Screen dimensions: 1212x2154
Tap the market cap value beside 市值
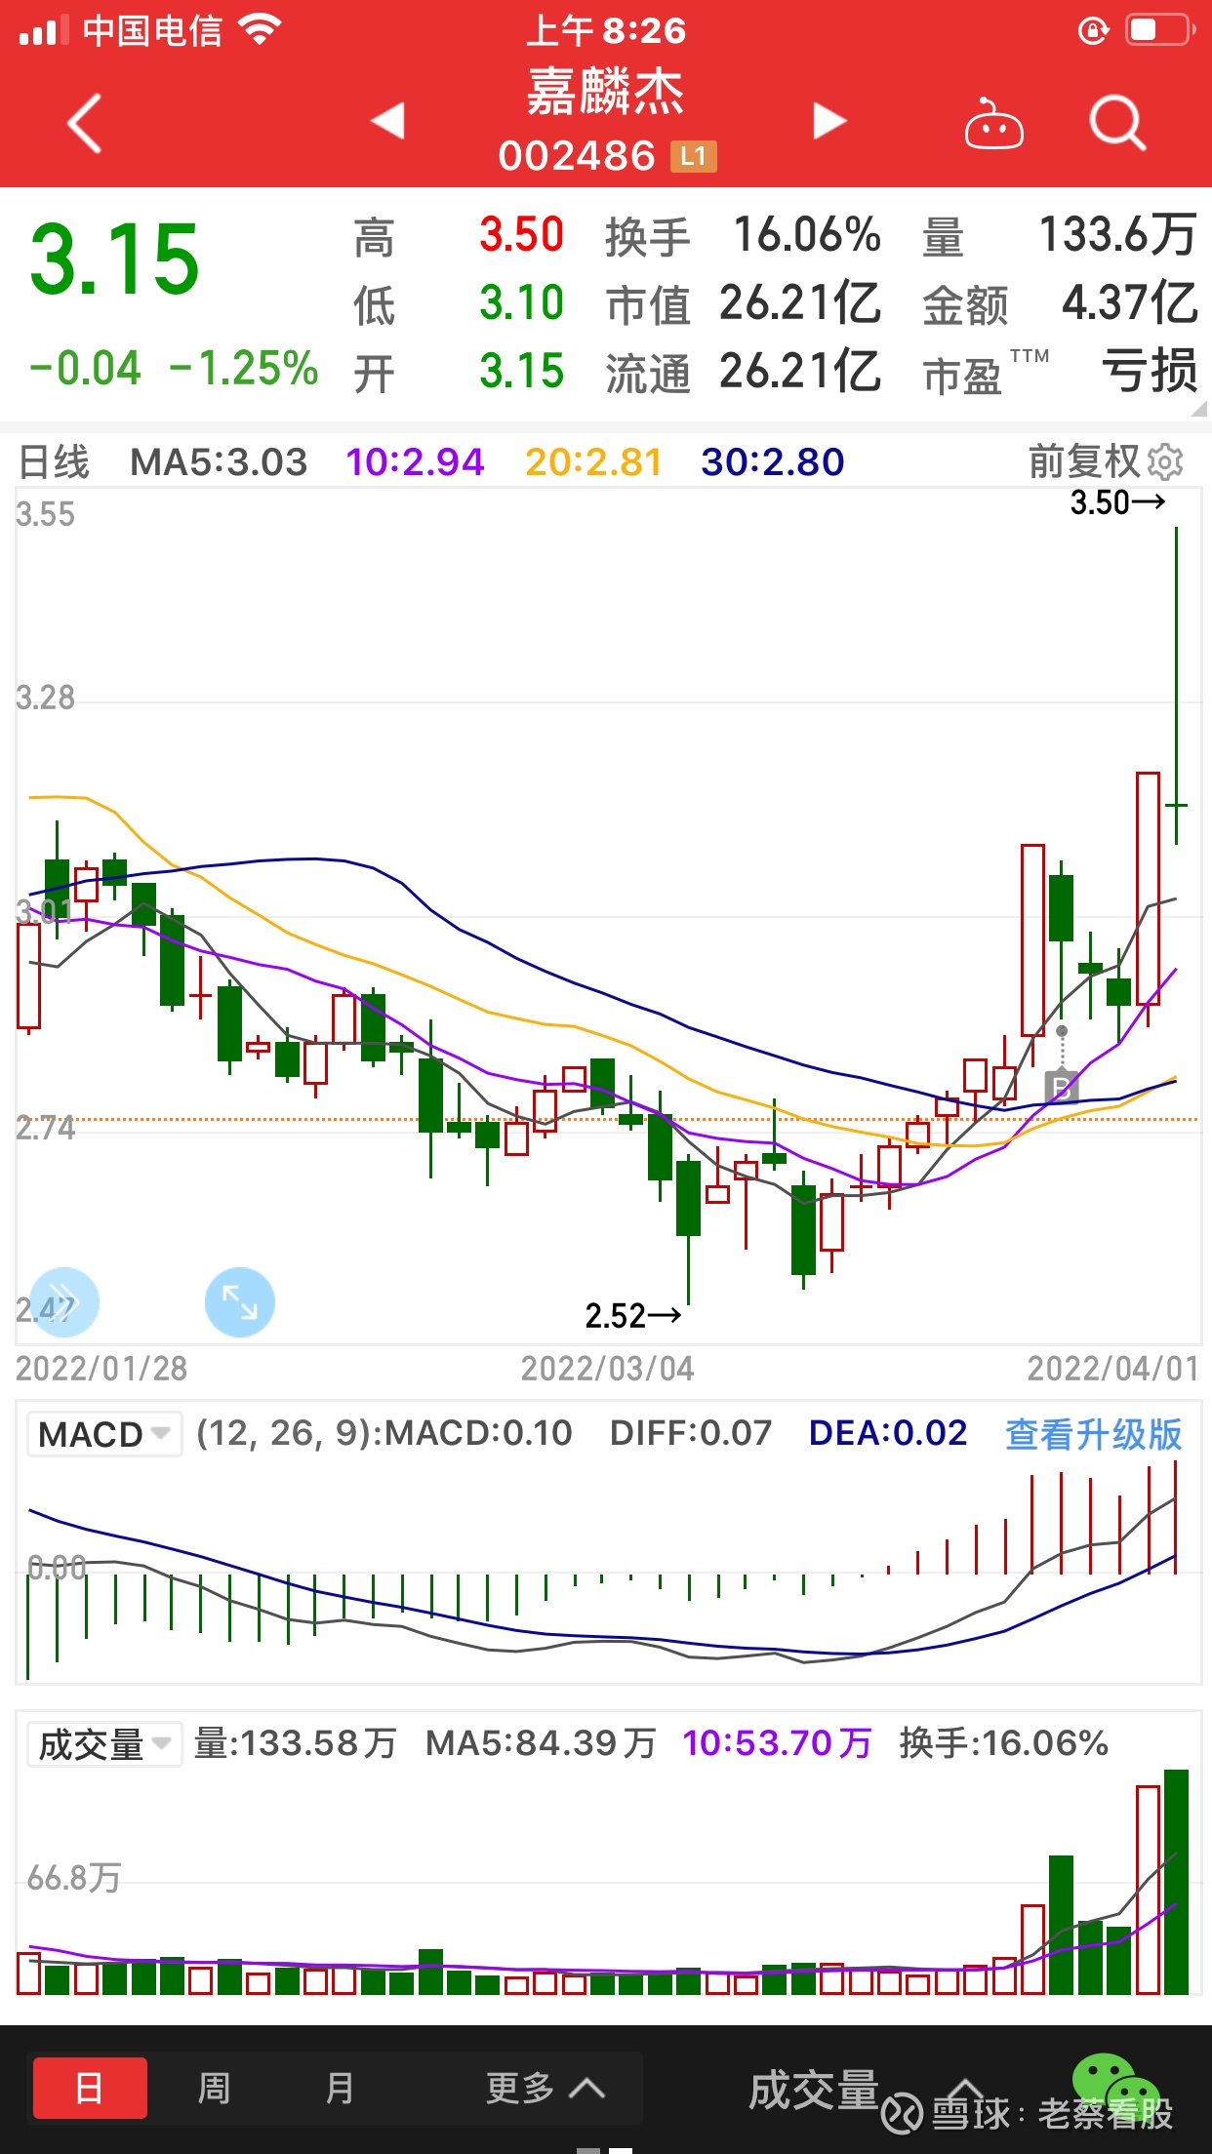click(x=800, y=303)
